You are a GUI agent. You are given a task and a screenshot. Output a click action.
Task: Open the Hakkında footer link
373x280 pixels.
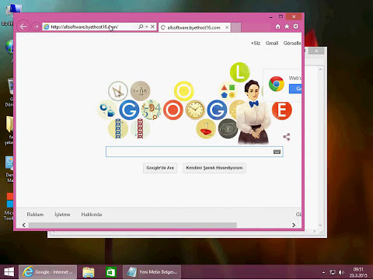click(92, 215)
